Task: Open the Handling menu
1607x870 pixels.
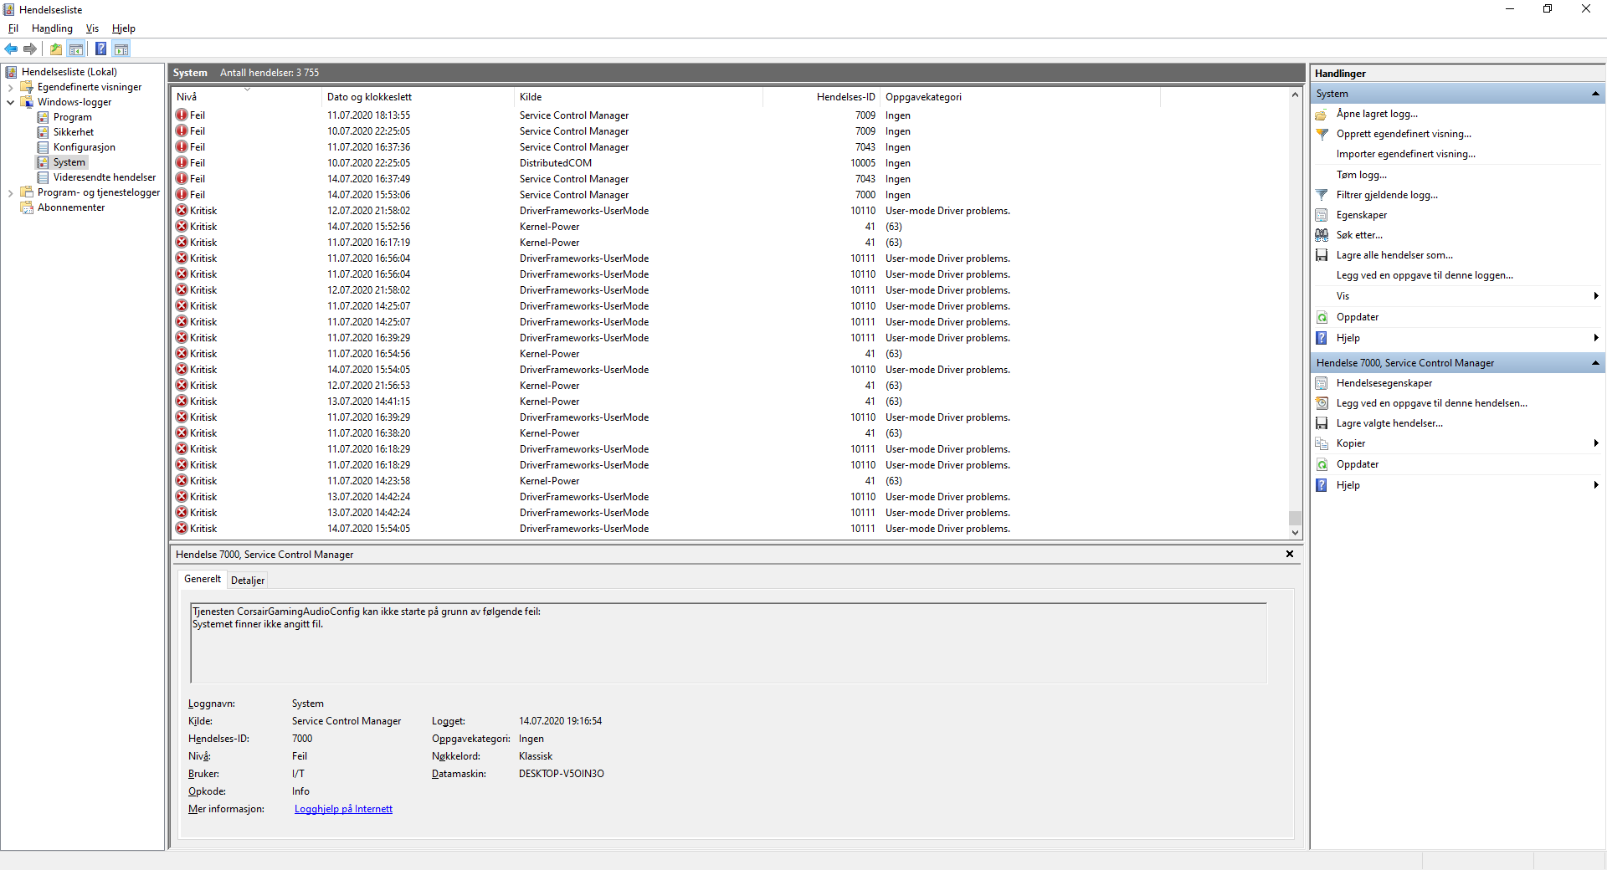Action: tap(52, 28)
